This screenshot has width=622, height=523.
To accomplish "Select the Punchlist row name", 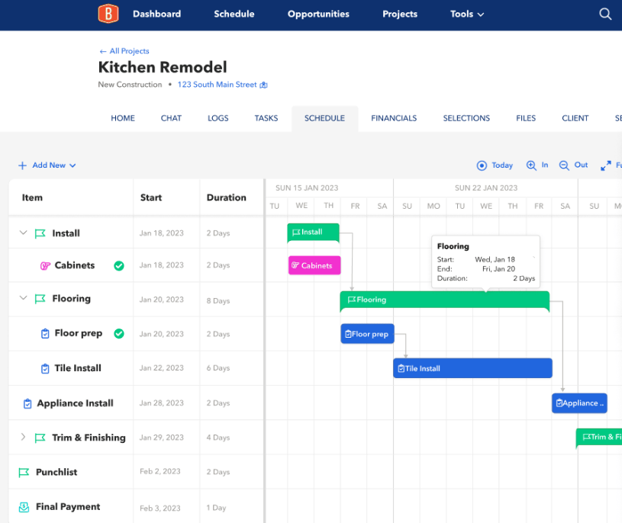I will [x=56, y=472].
